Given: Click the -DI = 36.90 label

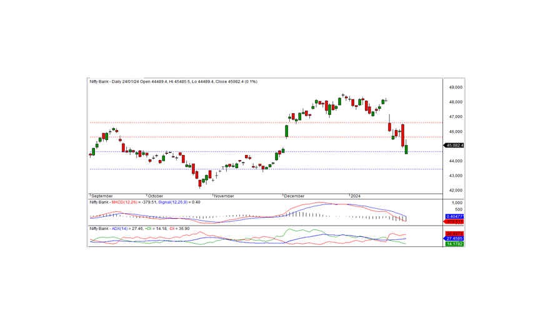Looking at the screenshot, I should (179, 229).
